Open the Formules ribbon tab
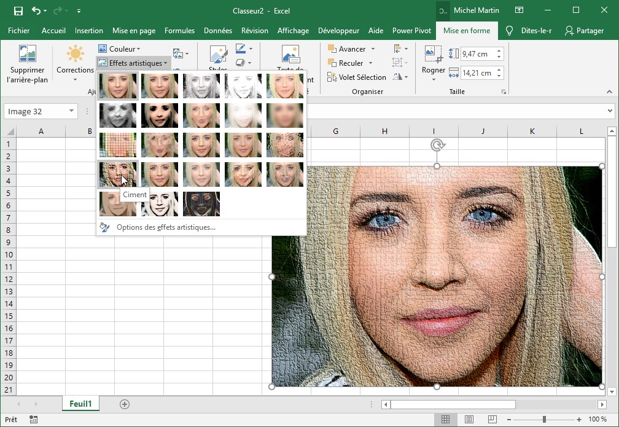 coord(179,31)
